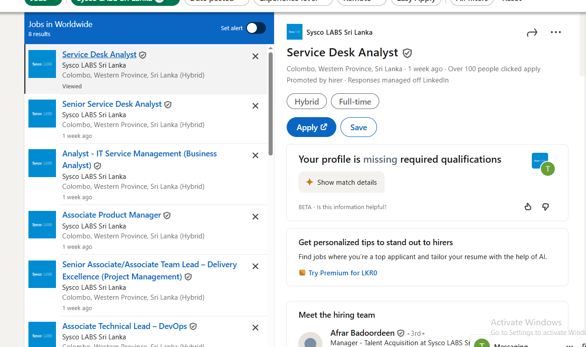Click the verified badge on Associate Technical Lead – DevOps
This screenshot has width=586, height=347.
pos(193,327)
